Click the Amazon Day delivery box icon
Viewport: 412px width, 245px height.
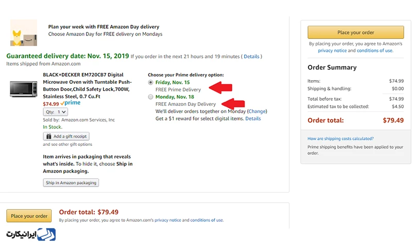tap(24, 33)
